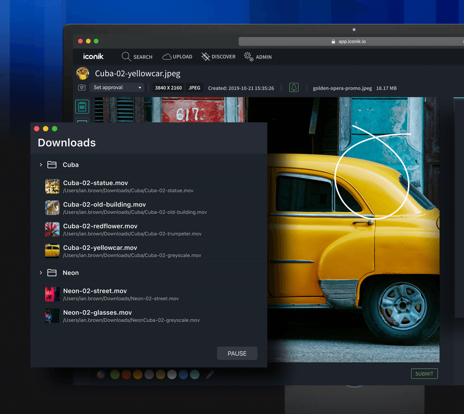Pick the red annotation color swatch
The image size is (464, 414).
[x=126, y=374]
